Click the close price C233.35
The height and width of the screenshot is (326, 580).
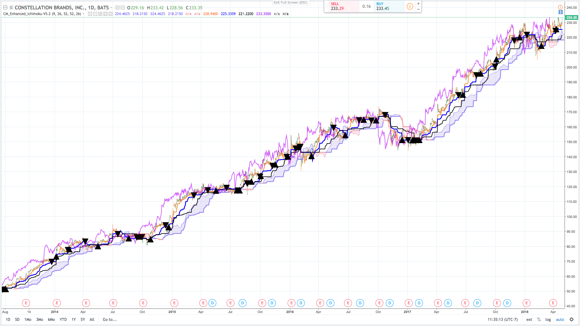[x=194, y=8]
